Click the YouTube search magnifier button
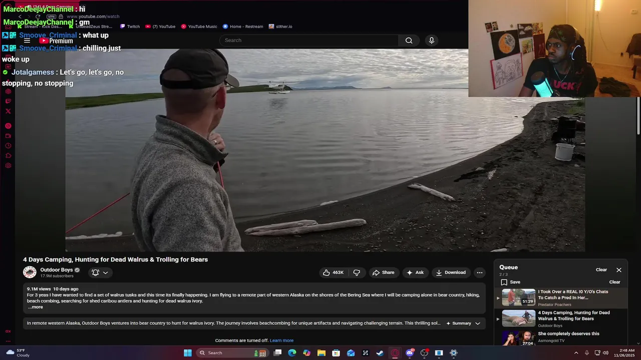Image resolution: width=641 pixels, height=360 pixels. tap(409, 40)
